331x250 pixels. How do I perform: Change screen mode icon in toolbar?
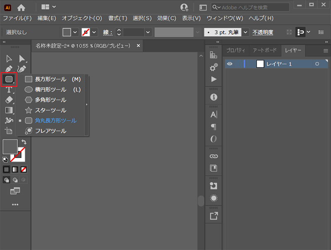pos(15,191)
